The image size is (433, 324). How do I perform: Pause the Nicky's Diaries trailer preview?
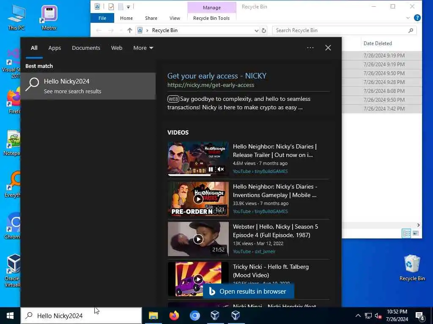click(211, 169)
